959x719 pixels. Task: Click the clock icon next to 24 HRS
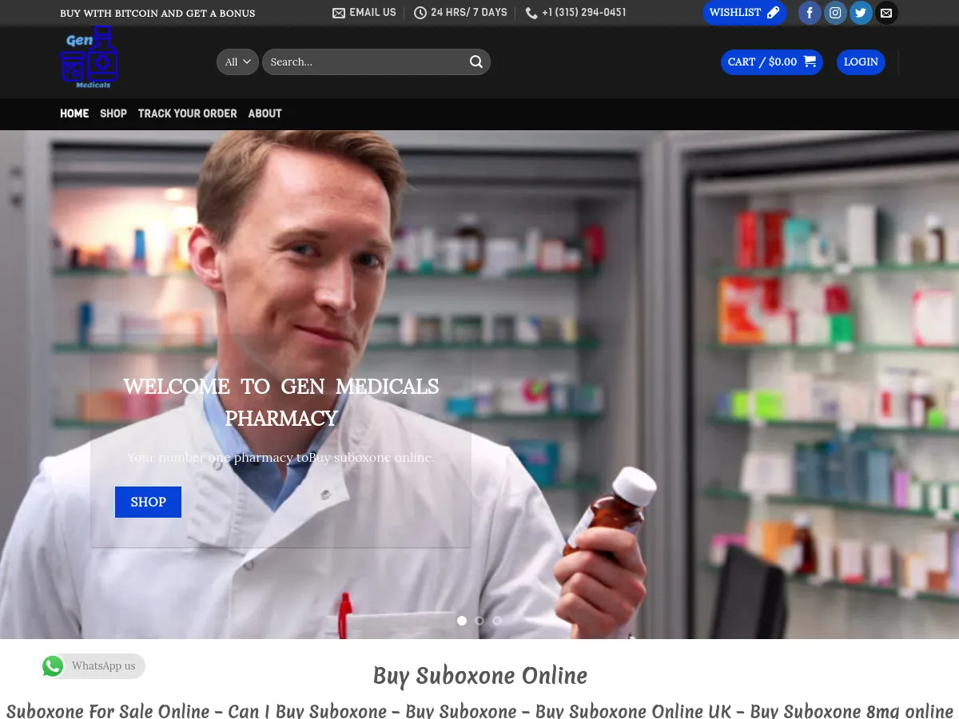(420, 12)
